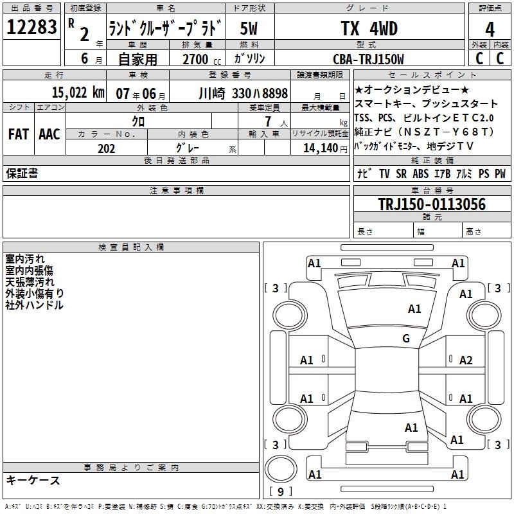The image size is (514, 514).
Task: Click the inspector note 室内汚れ
Action: 25,259
